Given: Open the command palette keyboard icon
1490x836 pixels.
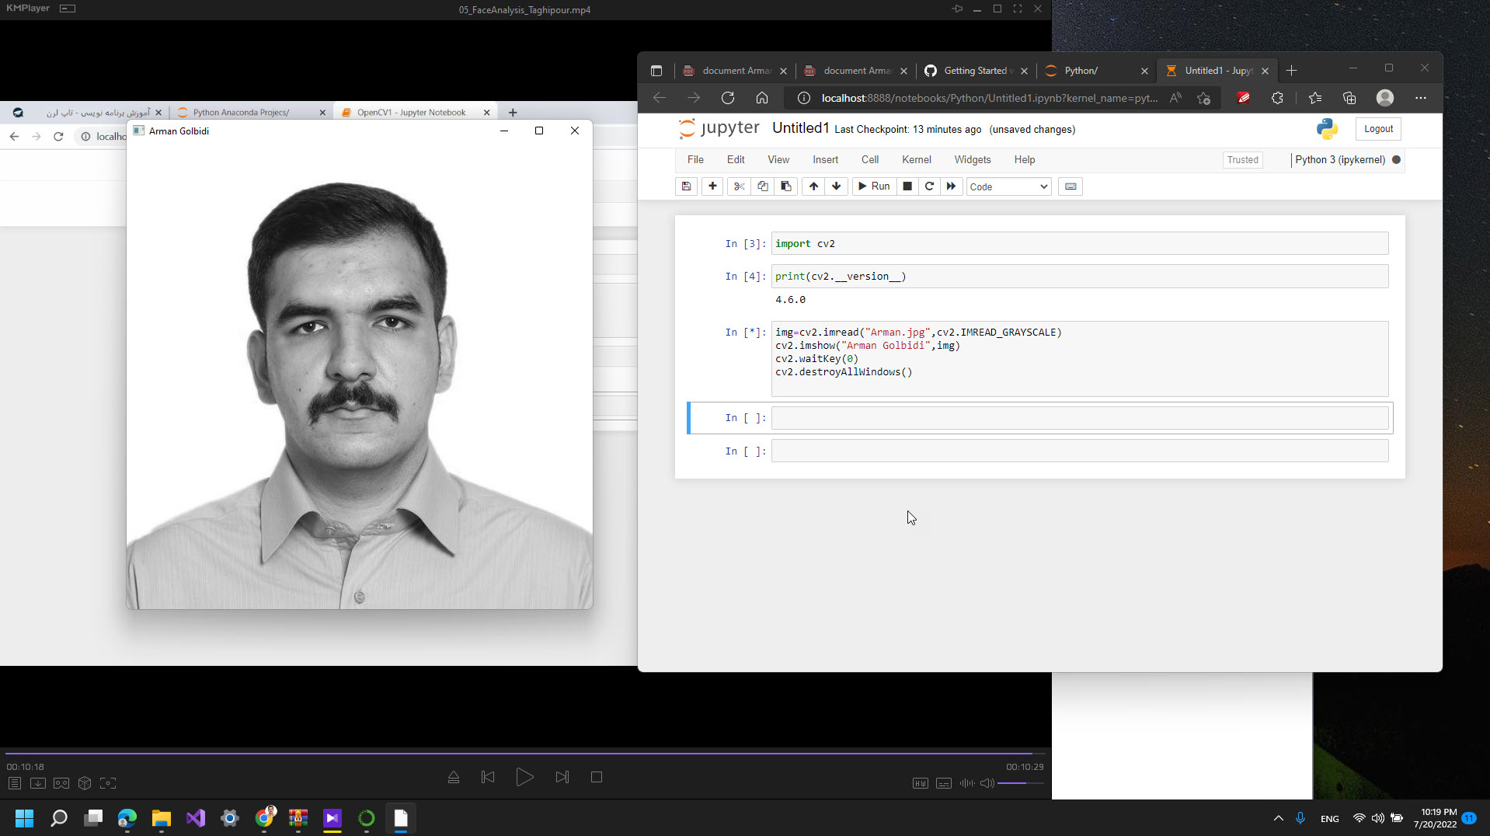Looking at the screenshot, I should (x=1070, y=186).
